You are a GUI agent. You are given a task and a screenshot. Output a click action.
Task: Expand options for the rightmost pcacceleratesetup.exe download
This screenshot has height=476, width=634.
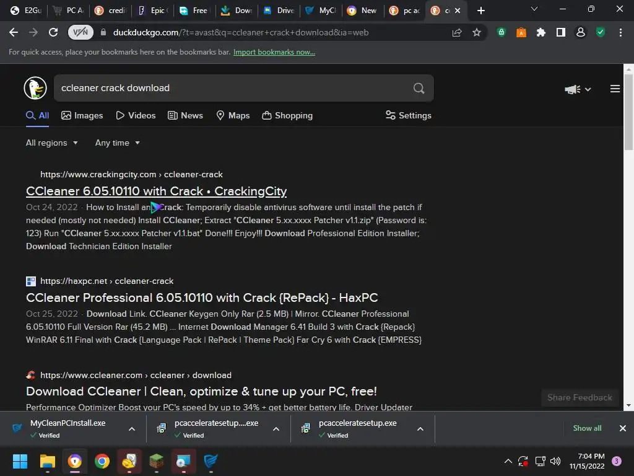[x=420, y=429]
